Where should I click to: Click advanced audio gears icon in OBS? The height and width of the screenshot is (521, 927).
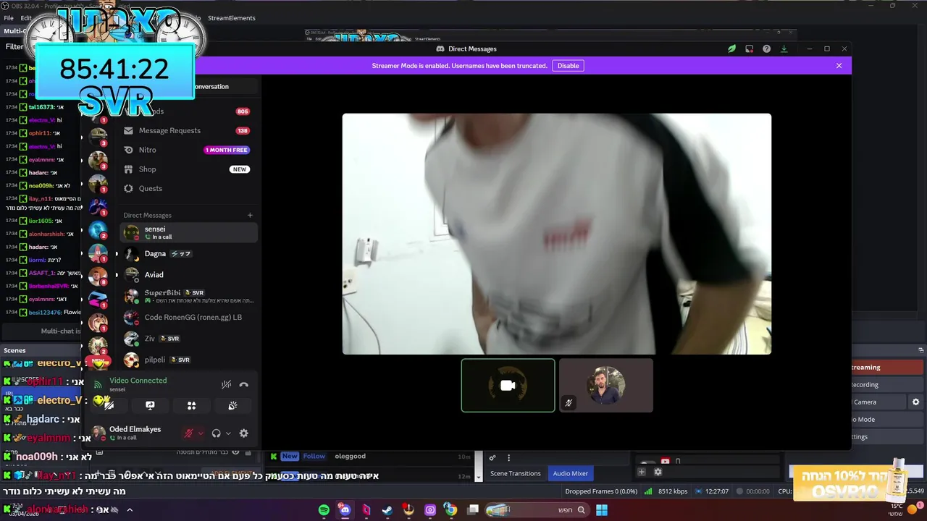coord(492,458)
